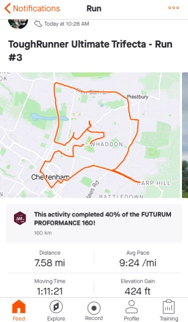Tap the running shoe icon near timestamp

tap(38, 24)
